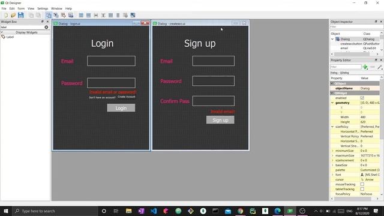This screenshot has height=216, width=384.
Task: Float the Object Inspector panel
Action: click(376, 22)
